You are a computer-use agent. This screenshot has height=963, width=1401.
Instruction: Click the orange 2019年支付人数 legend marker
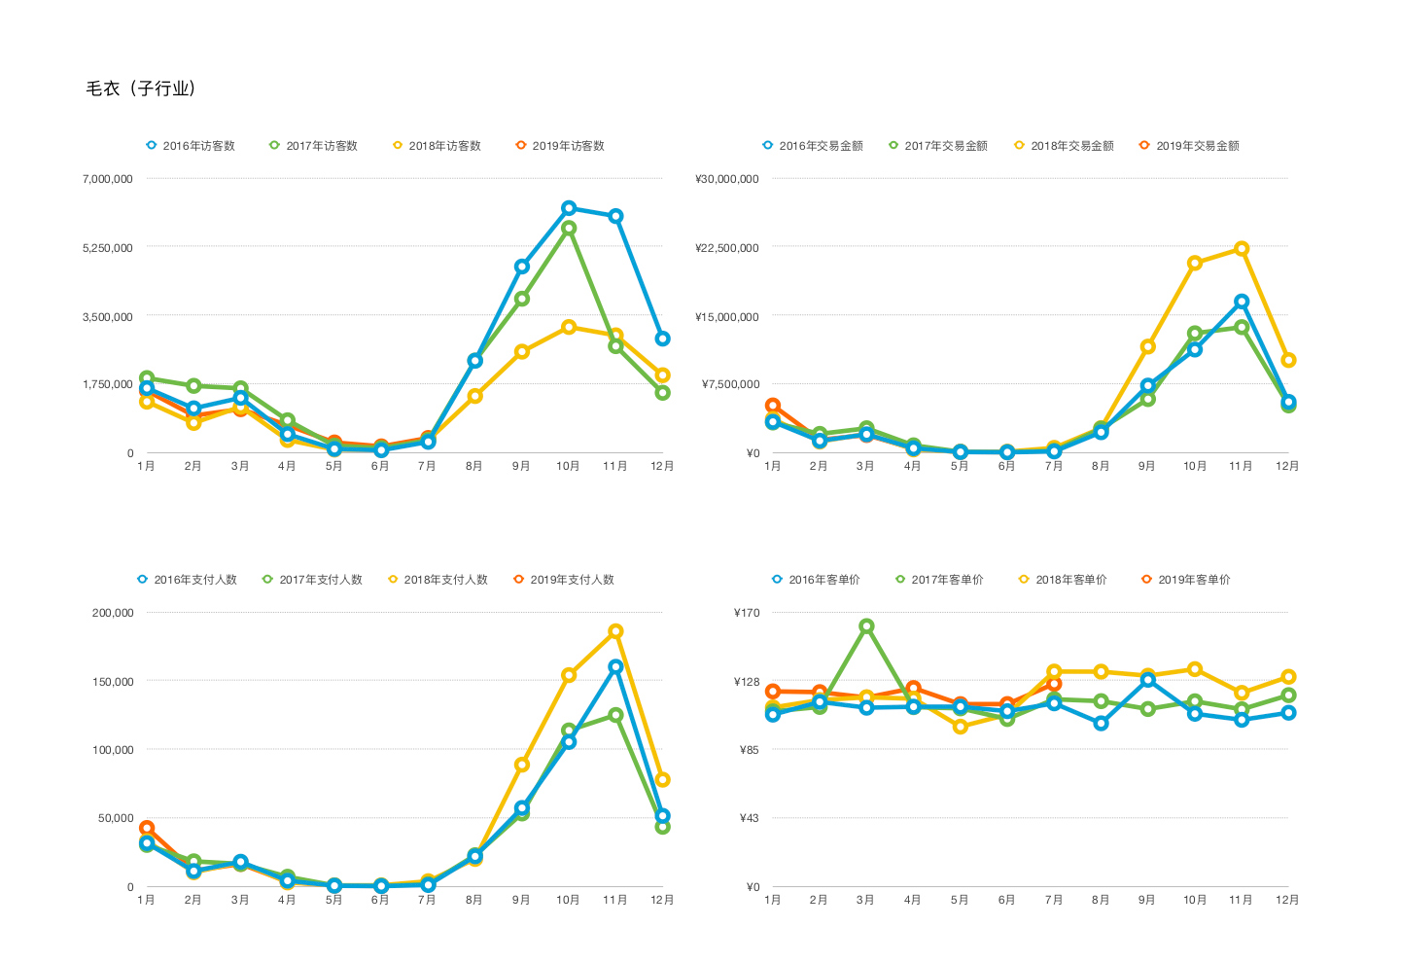pyautogui.click(x=518, y=579)
